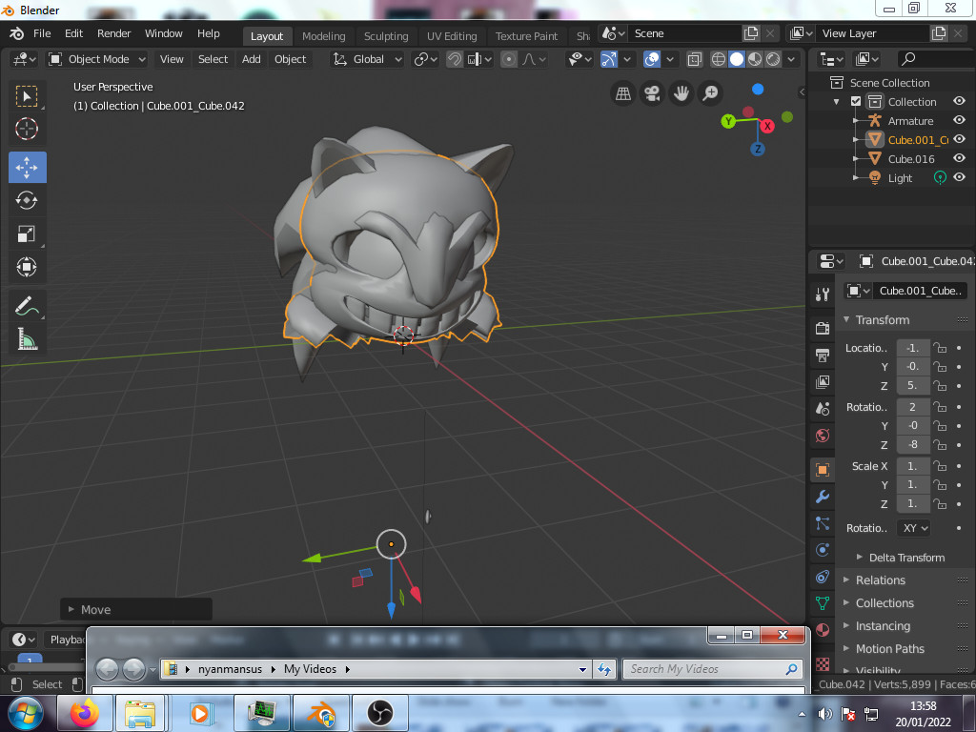
Task: Switch viewport to wireframe shading
Action: (x=719, y=58)
